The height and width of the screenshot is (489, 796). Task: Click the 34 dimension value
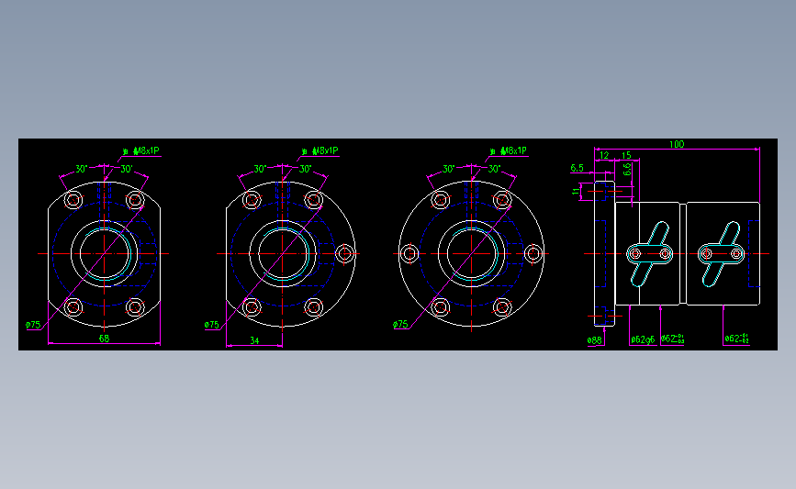[254, 340]
